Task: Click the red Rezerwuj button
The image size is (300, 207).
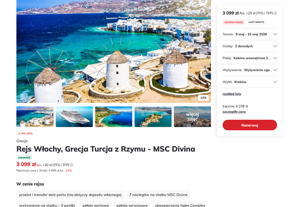Action: tap(250, 125)
